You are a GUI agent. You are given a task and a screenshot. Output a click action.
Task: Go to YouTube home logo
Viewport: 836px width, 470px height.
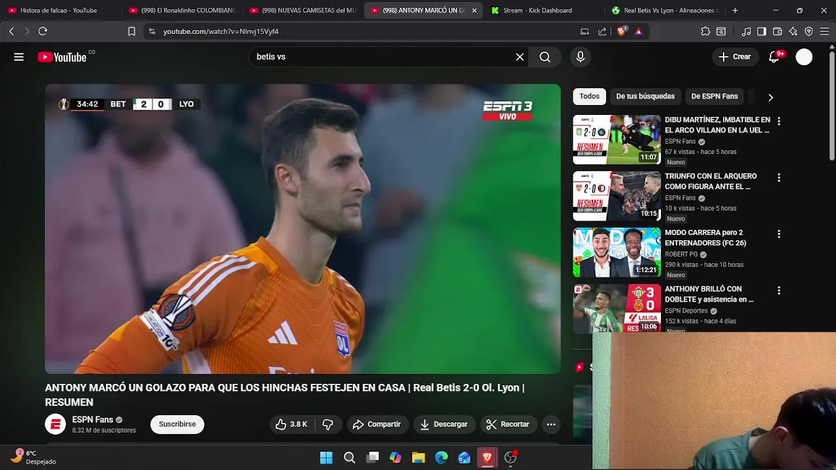coord(61,57)
